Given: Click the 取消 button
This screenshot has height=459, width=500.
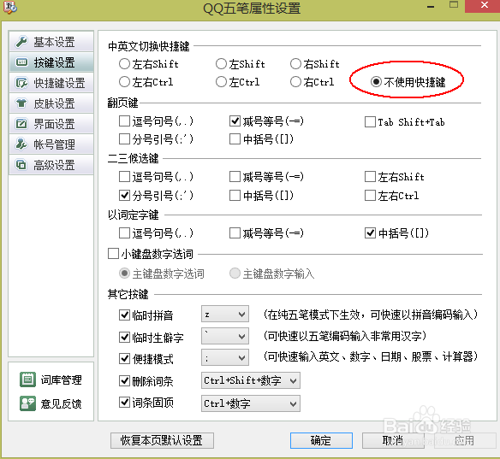Looking at the screenshot, I should [x=393, y=440].
